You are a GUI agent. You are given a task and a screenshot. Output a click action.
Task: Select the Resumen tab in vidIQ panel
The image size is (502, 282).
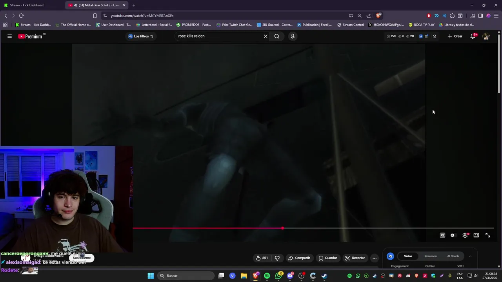(x=431, y=256)
